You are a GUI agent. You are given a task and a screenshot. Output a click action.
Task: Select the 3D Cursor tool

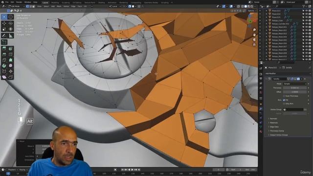tap(11, 17)
